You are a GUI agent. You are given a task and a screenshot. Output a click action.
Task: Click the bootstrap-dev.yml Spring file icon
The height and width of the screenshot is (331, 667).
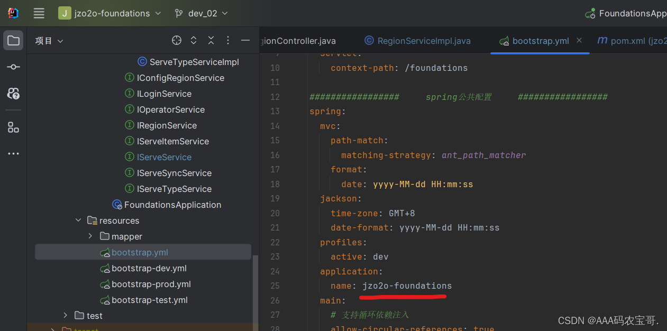click(x=105, y=269)
